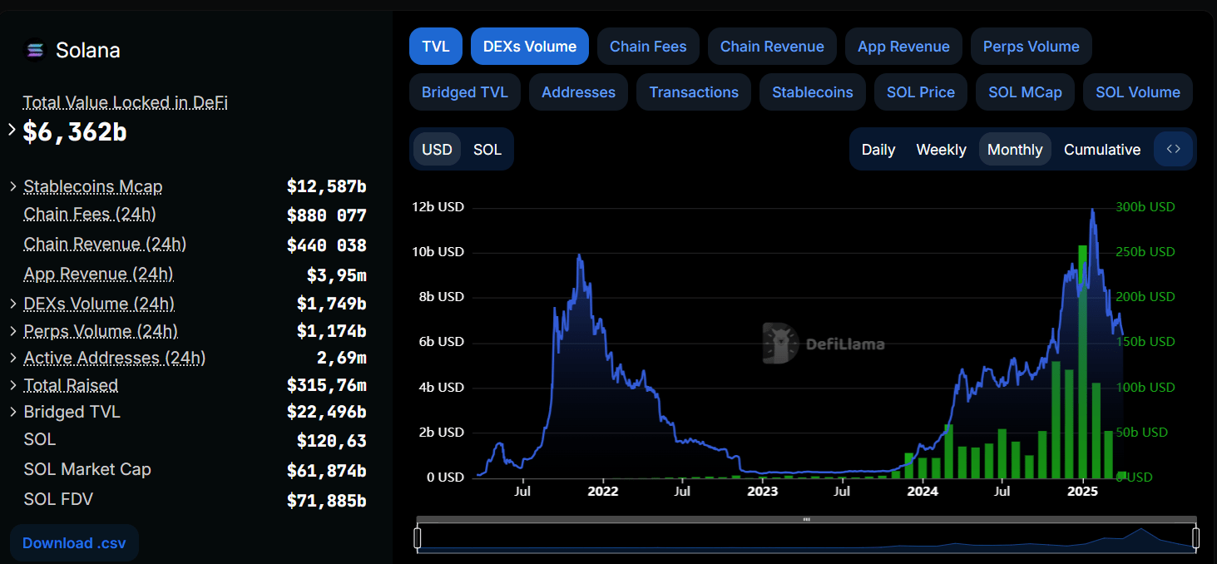
Task: Click the Total Value Locked in DeFi label
Action: pyautogui.click(x=126, y=102)
